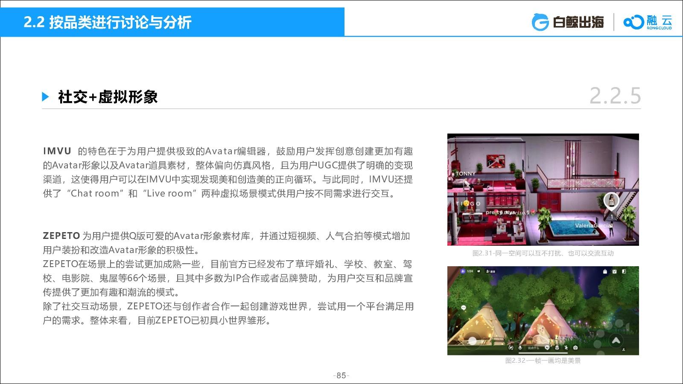Click the RongCloud 融云 logo
The height and width of the screenshot is (384, 683).
point(647,22)
